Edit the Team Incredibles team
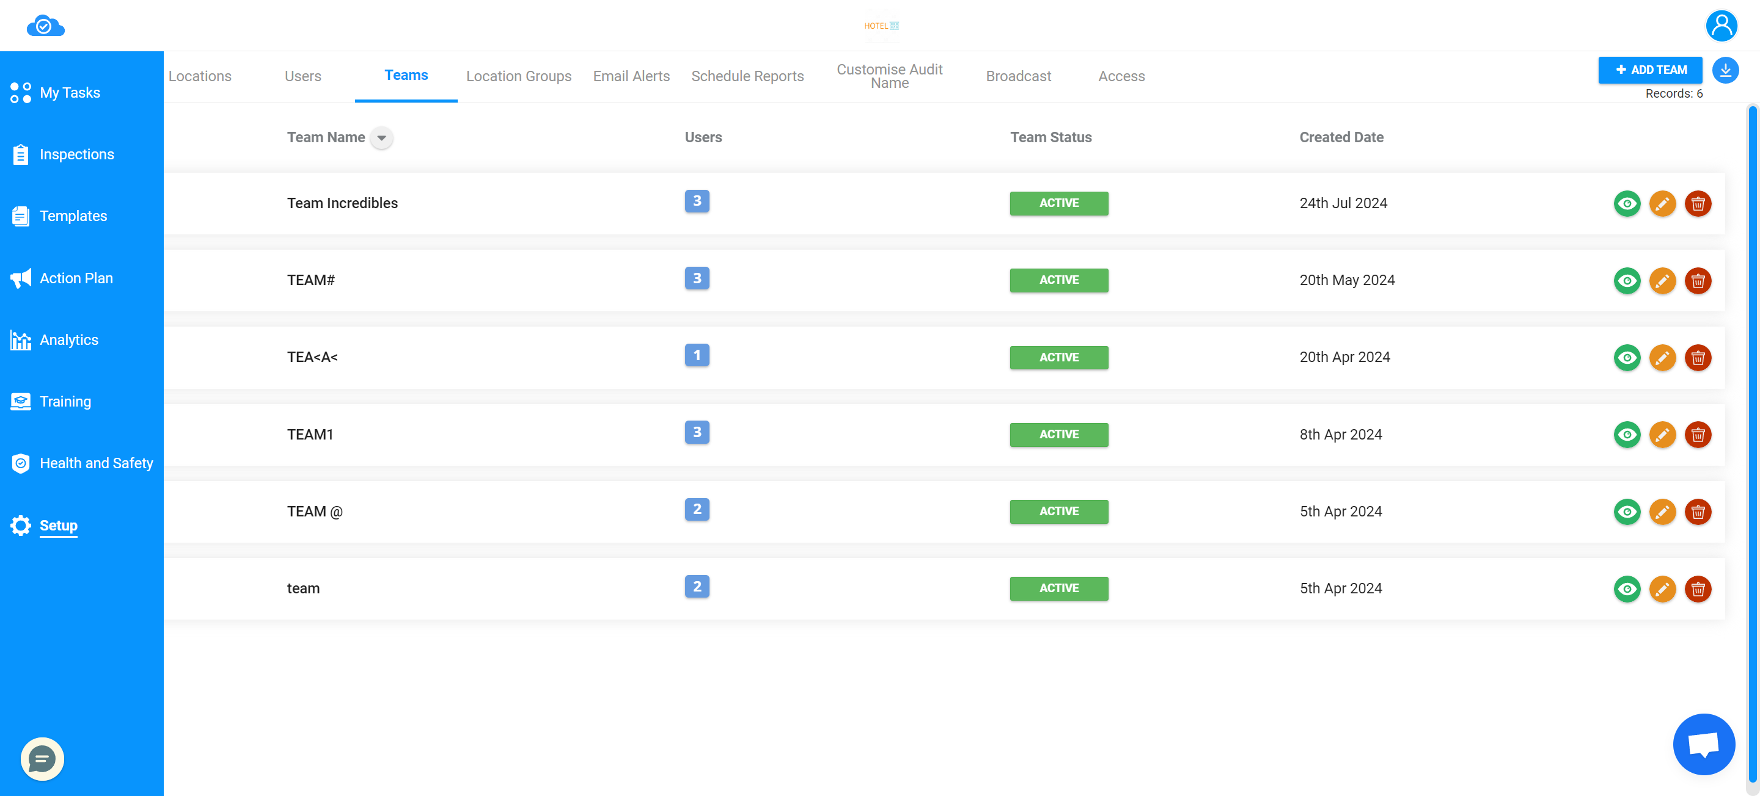This screenshot has width=1760, height=796. [1662, 203]
